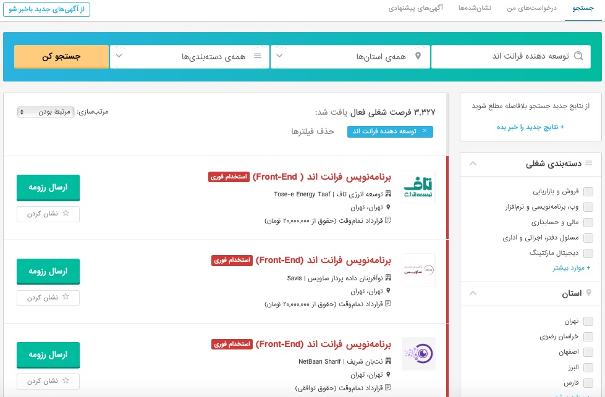
Task: Click contract icon in Savis job listing
Action: pos(388,304)
